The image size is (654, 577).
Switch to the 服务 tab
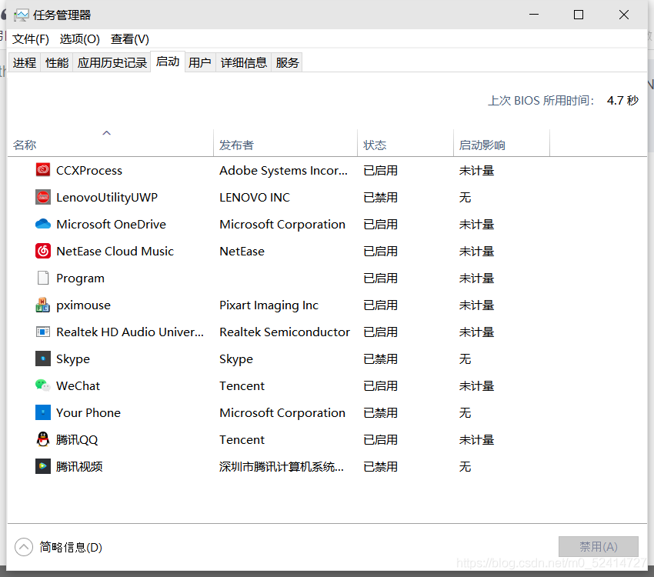pyautogui.click(x=287, y=62)
